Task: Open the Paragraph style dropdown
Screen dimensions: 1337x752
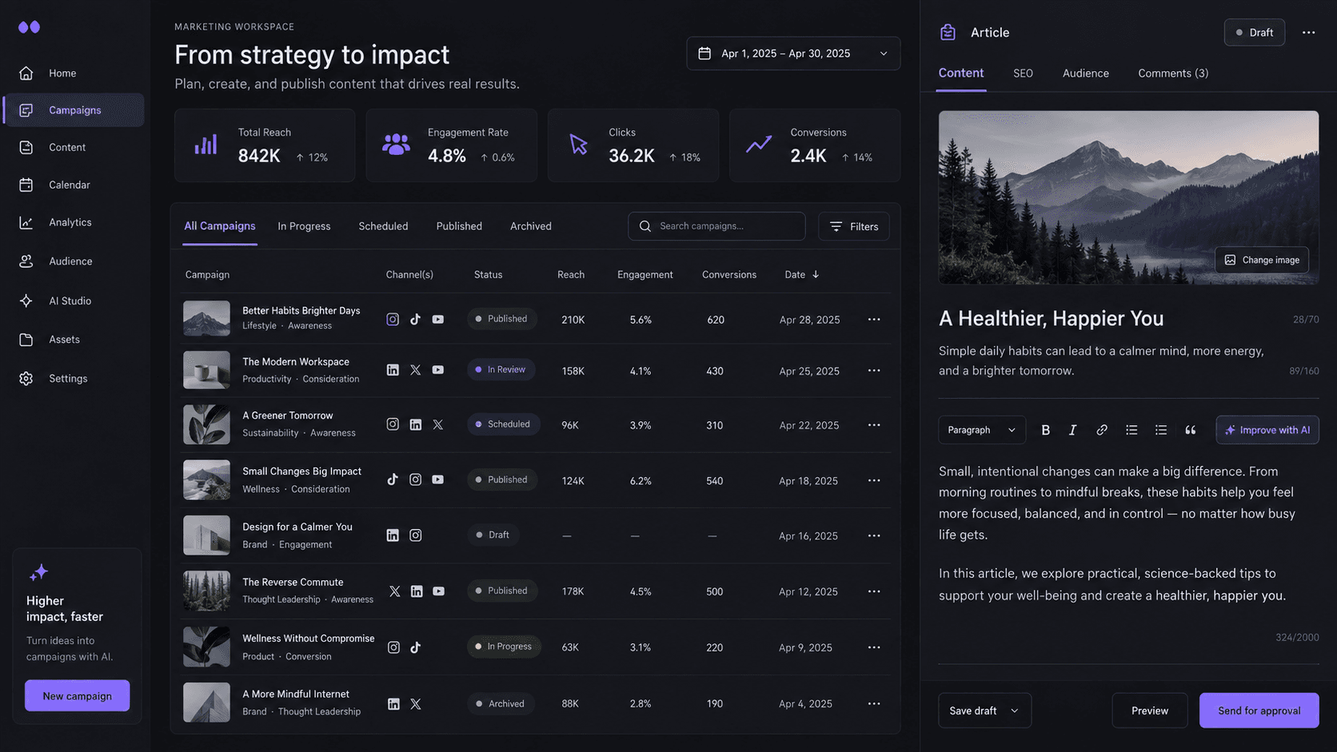Action: 981,430
